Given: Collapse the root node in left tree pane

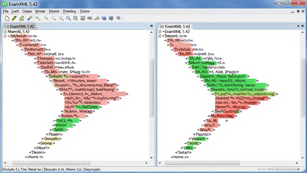Looking at the screenshot, I should 5,32.
